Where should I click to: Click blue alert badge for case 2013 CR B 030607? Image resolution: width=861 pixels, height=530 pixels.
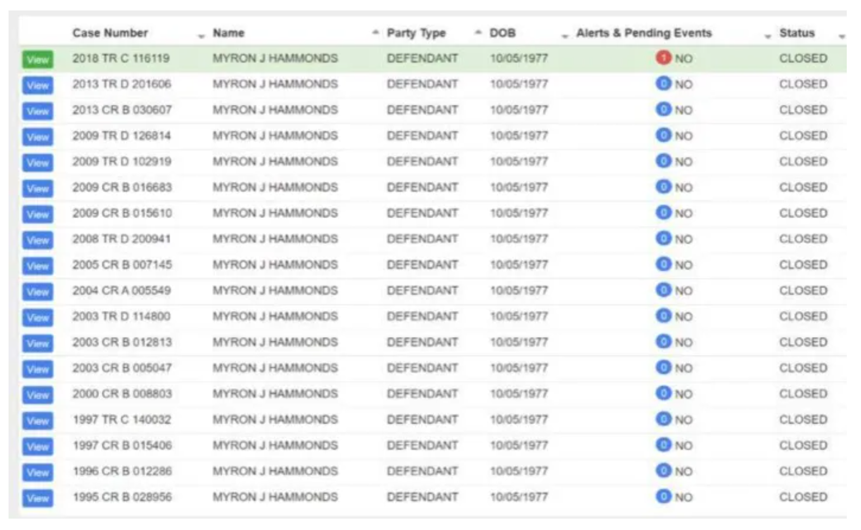coord(664,109)
